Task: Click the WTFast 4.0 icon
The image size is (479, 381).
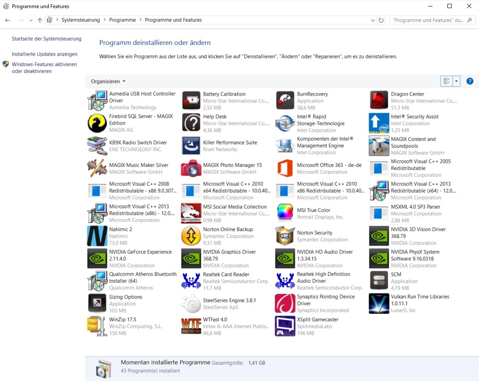Action: click(x=191, y=326)
